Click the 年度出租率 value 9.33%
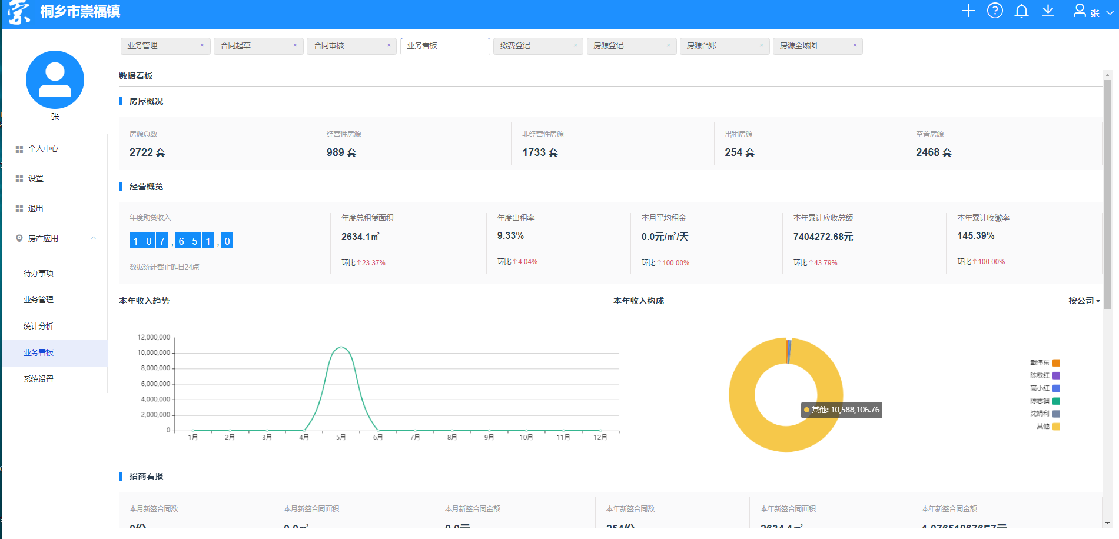The image size is (1119, 539). (x=510, y=235)
